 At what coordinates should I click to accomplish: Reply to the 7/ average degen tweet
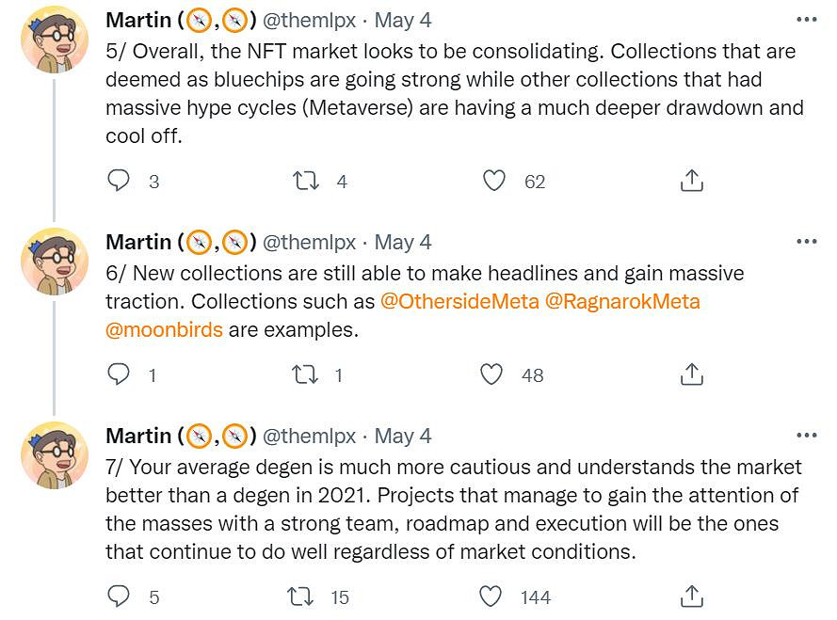point(119,596)
